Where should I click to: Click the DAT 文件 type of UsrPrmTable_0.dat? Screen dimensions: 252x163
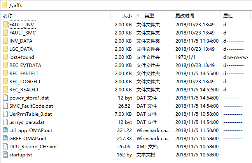147,114
